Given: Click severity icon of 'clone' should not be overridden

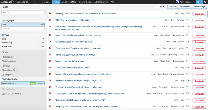Looking at the screenshot, I should tap(50, 61).
